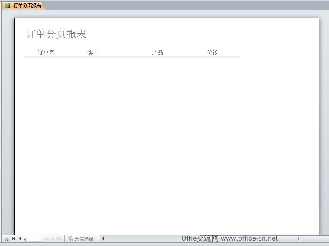Select the 订单分页报表 report tab
329x246 pixels.
(23, 6)
